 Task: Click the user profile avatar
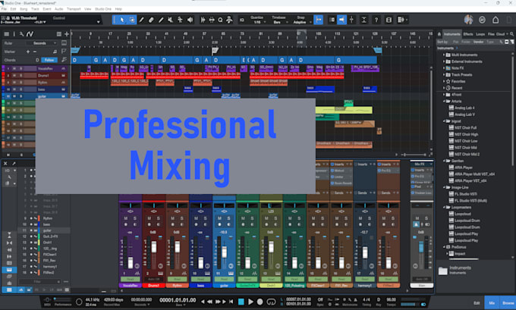[x=469, y=20]
